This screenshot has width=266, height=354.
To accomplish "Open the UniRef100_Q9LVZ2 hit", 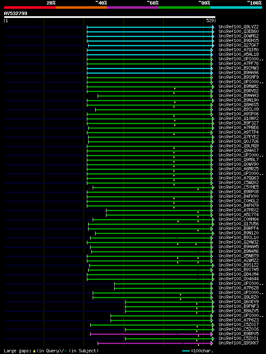I will [239, 27].
